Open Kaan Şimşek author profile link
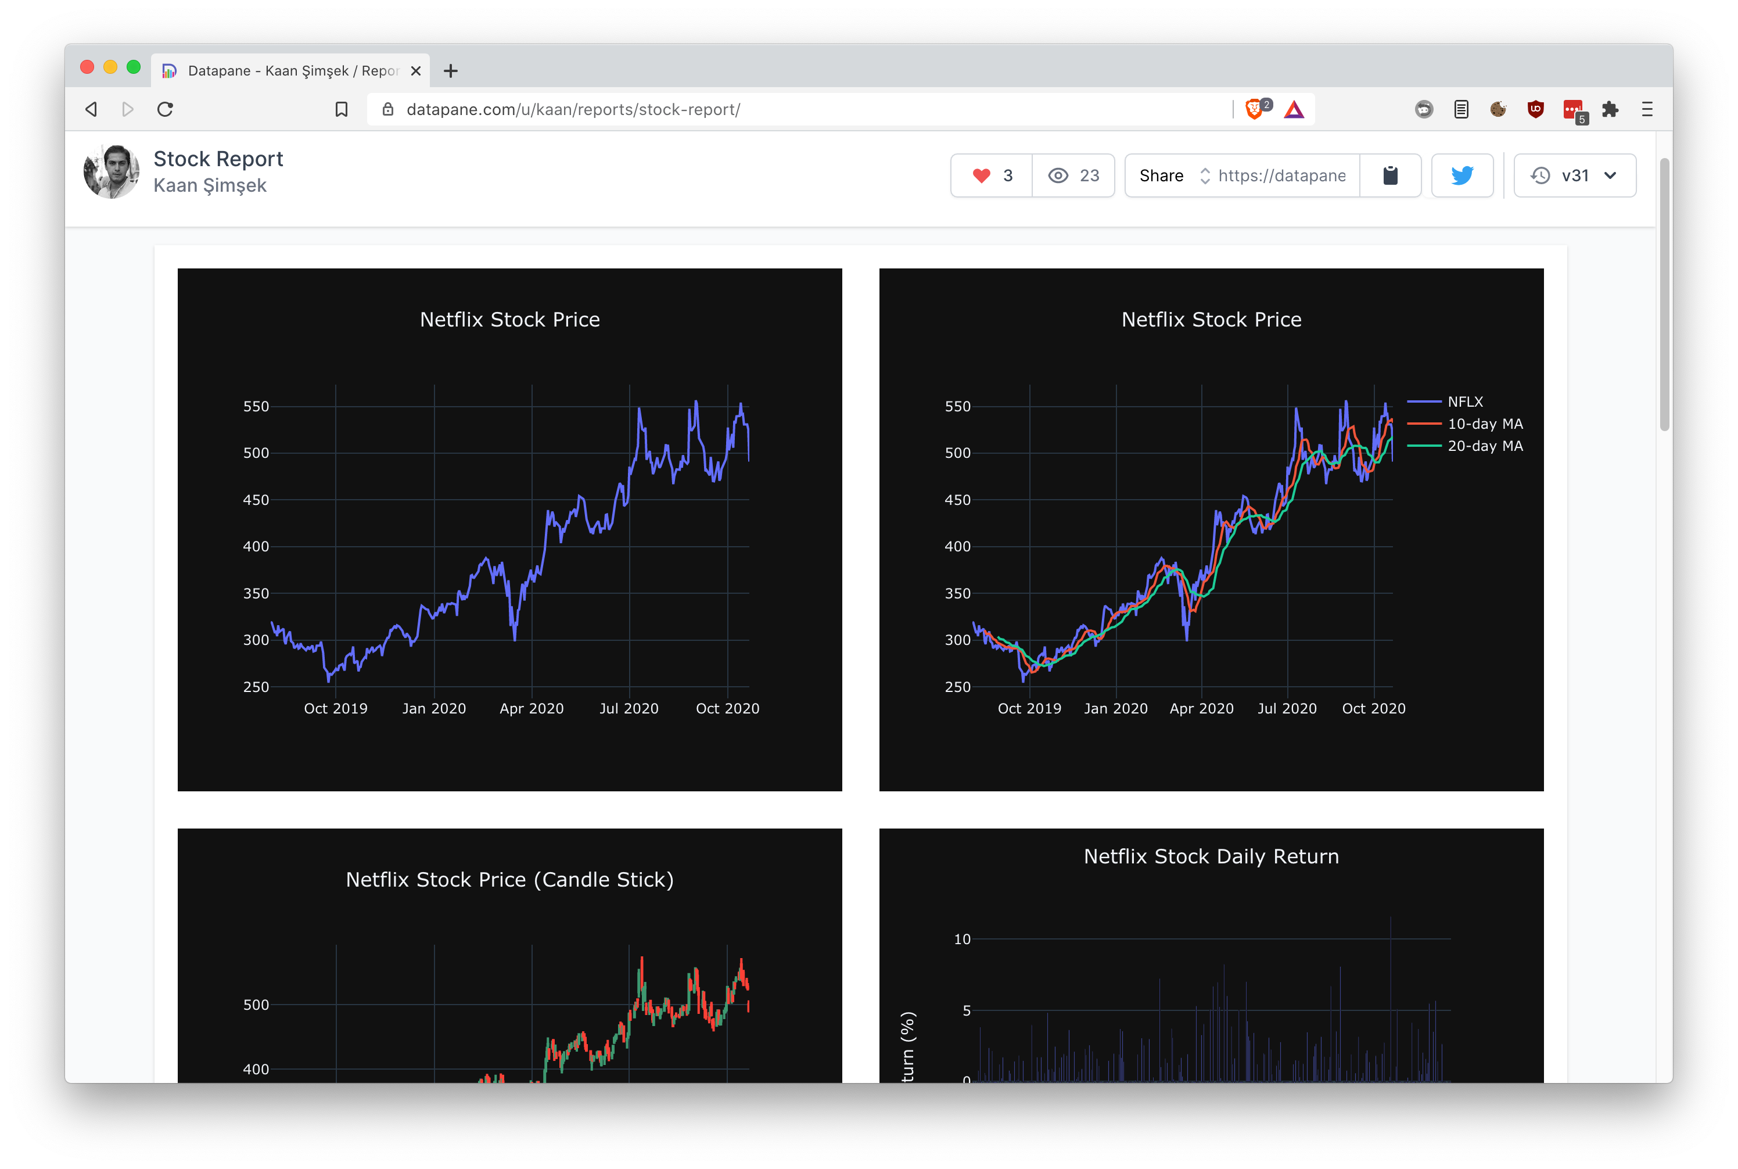 (x=210, y=186)
